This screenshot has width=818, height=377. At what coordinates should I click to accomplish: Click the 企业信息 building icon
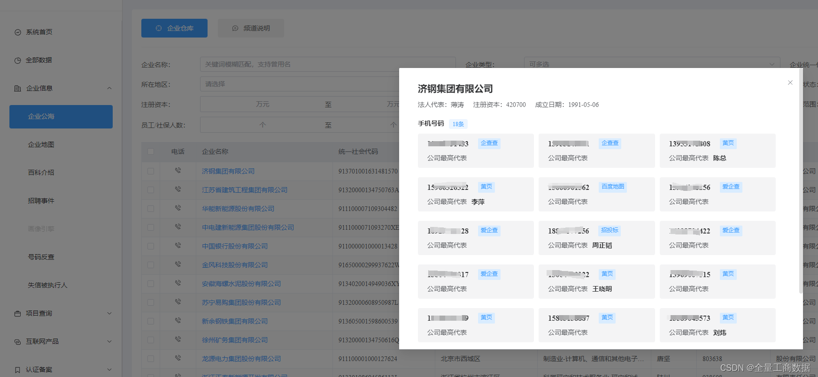click(x=18, y=88)
